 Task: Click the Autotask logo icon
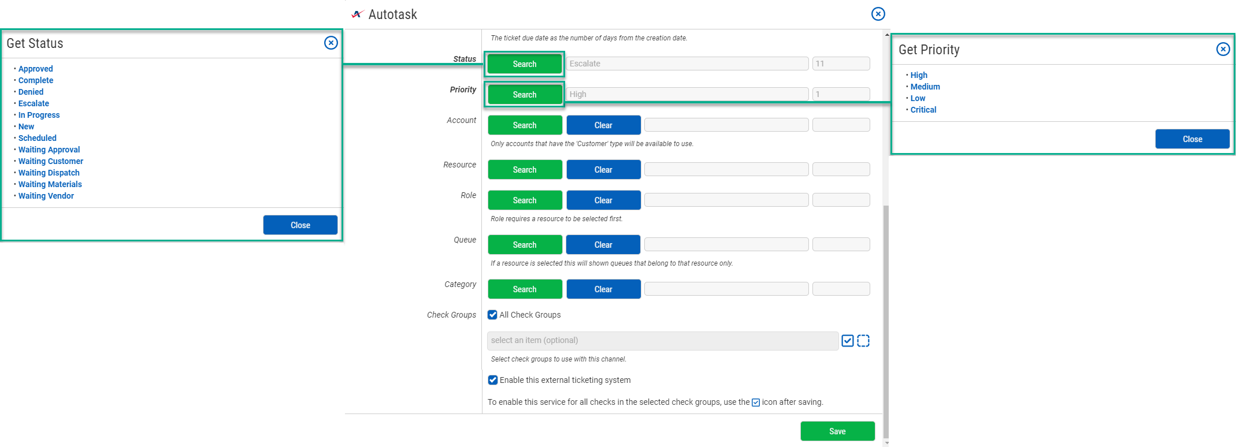pyautogui.click(x=357, y=14)
